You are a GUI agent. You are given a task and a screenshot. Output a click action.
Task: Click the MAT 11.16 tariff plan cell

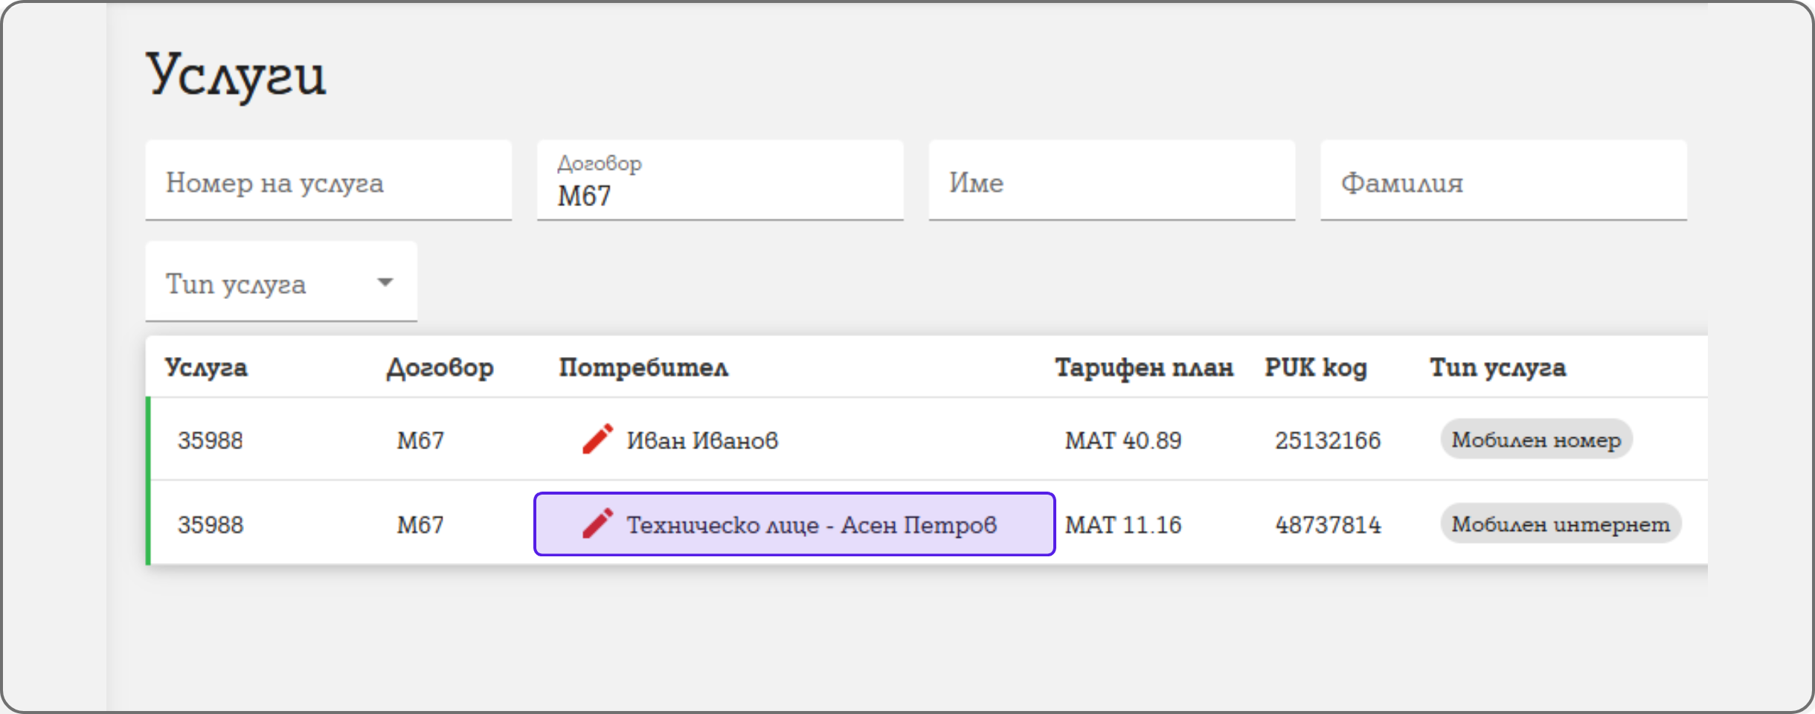tap(1123, 525)
